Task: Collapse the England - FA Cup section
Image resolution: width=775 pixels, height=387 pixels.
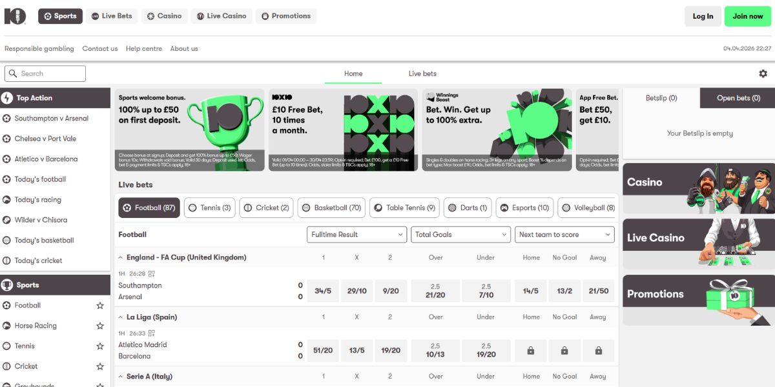Action: coord(121,257)
